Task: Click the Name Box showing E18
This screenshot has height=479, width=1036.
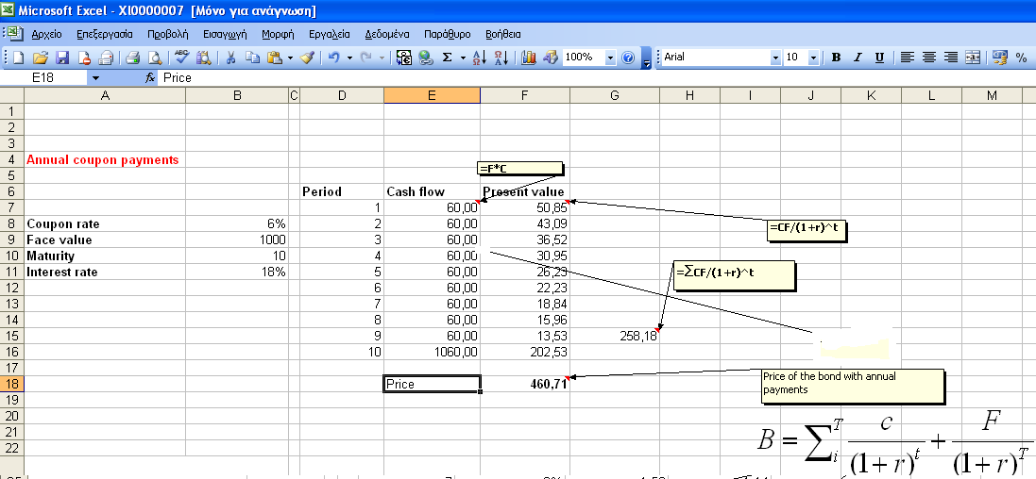Action: 43,78
